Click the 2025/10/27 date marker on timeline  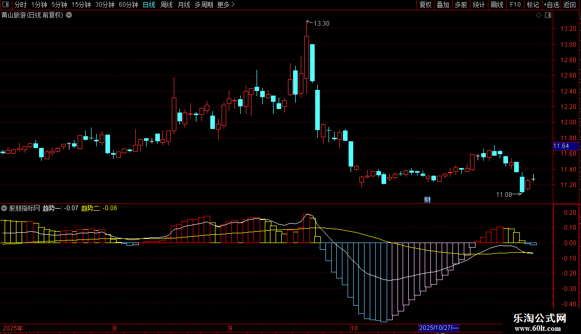click(439, 328)
